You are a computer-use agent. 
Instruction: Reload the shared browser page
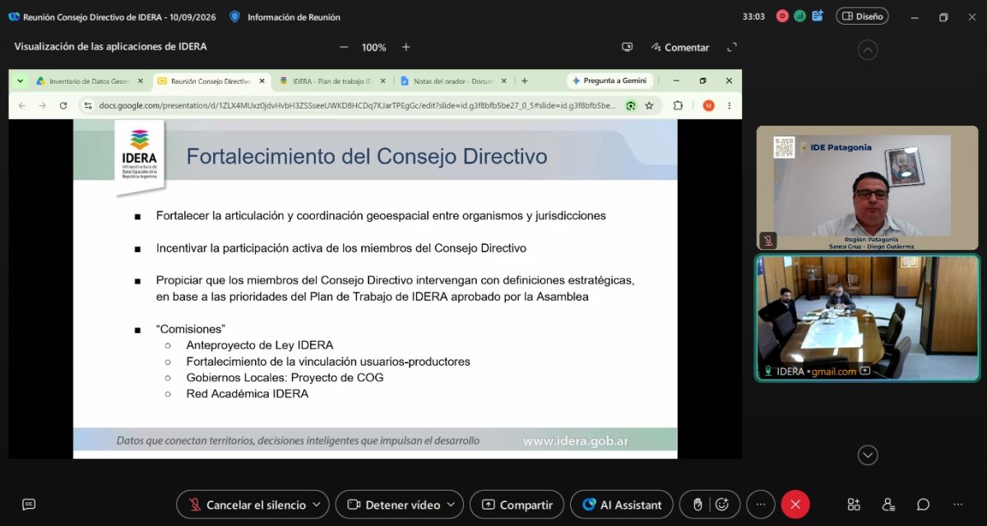tap(63, 105)
